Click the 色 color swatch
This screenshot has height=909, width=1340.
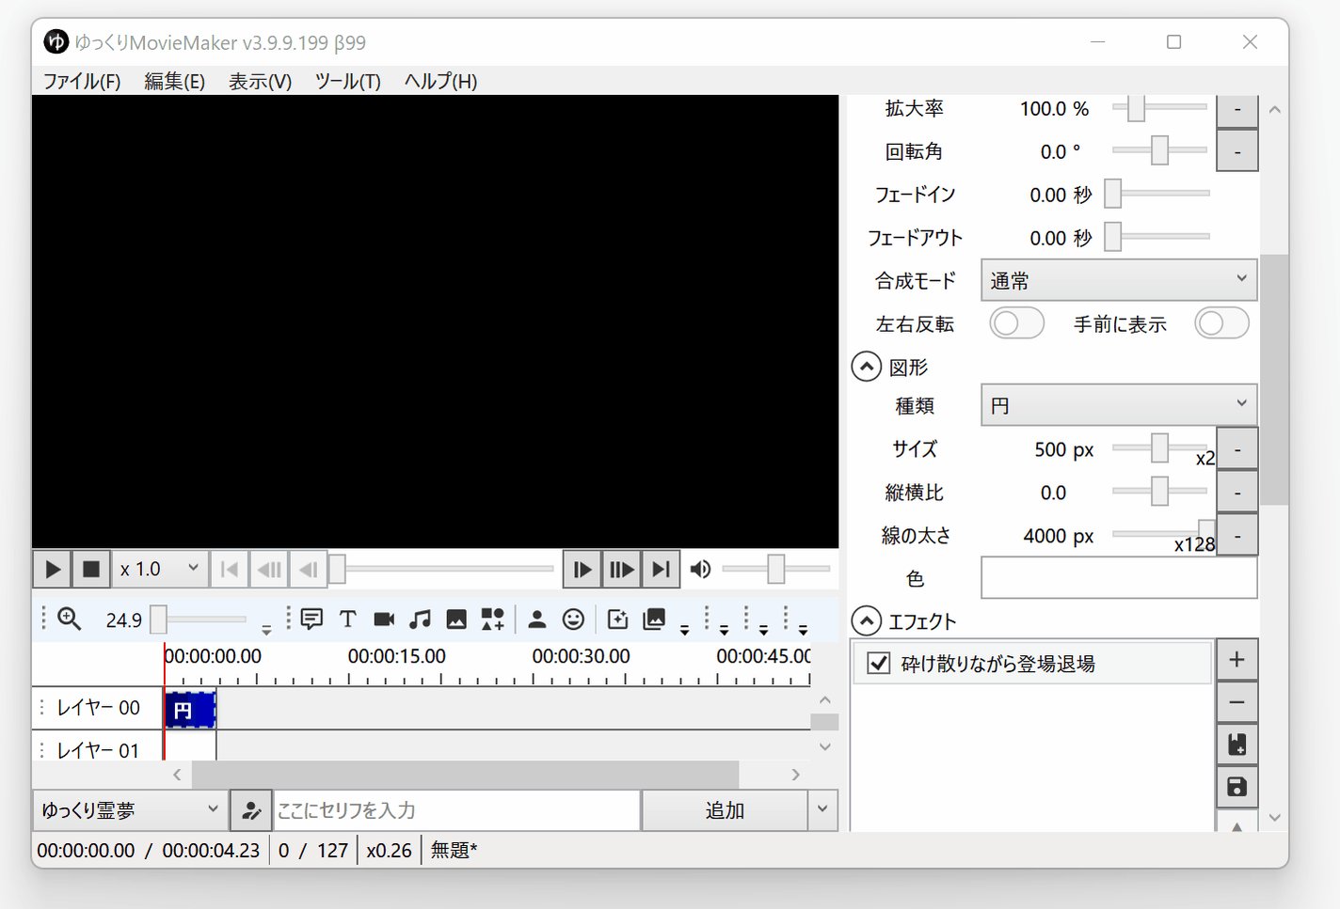(1119, 577)
